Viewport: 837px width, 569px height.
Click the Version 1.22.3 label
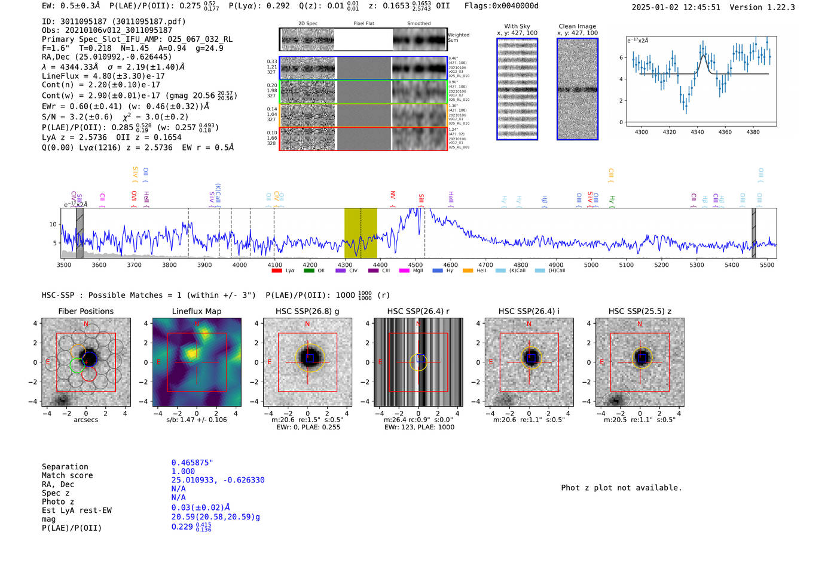(762, 8)
